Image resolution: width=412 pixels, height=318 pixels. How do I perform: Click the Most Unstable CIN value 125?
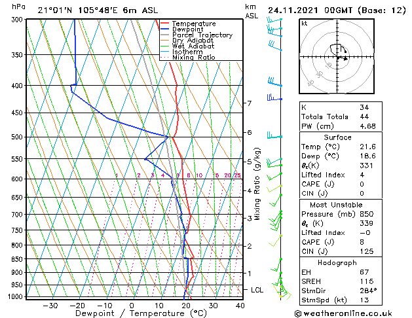point(367,251)
